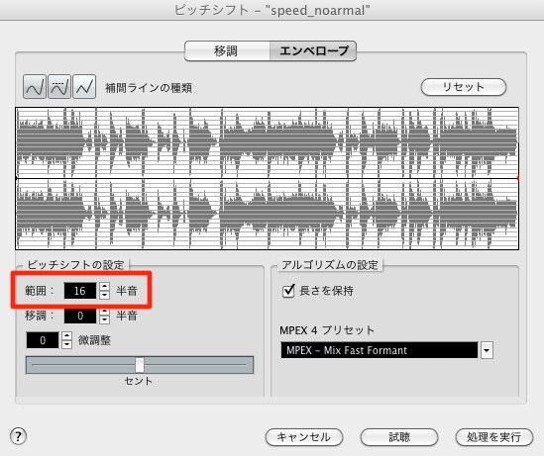Increase the 微調整 value with up stepper
Screen dimensions: 544x456
(66, 336)
